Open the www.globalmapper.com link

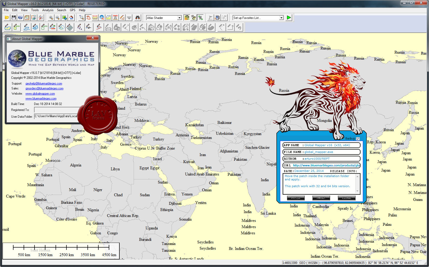point(40,94)
